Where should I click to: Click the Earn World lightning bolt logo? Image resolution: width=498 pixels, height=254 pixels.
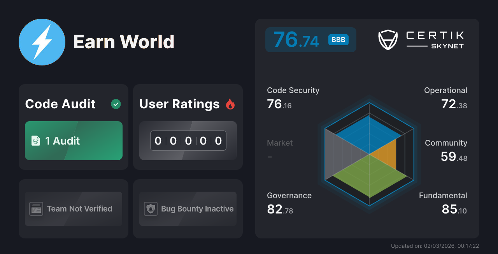pyautogui.click(x=42, y=42)
